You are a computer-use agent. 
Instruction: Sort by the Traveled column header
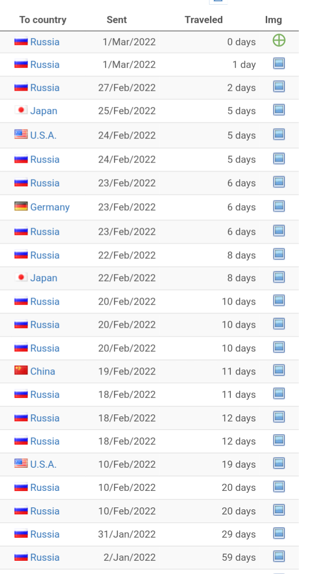tap(204, 20)
